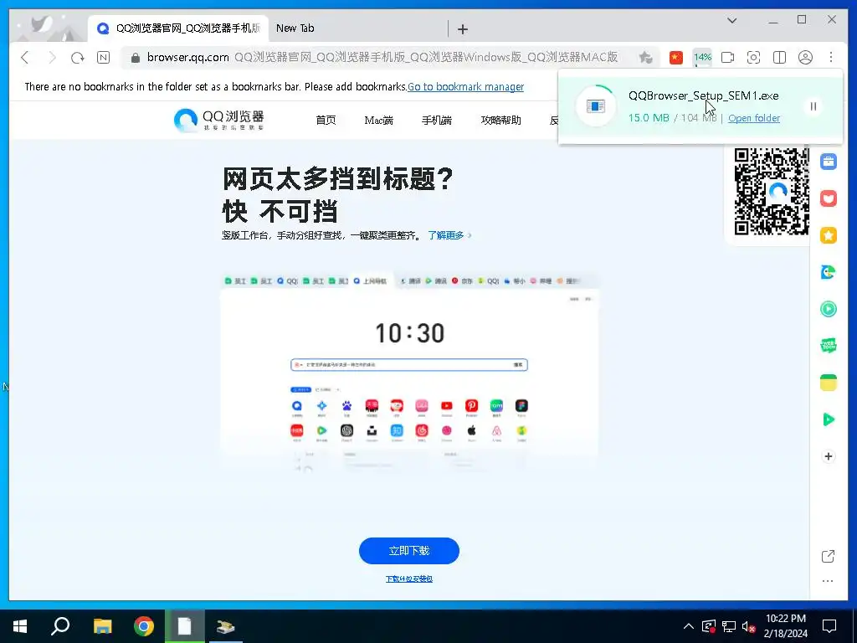Open the 手机端 navigation item
Viewport: 857px width, 643px height.
click(x=437, y=121)
